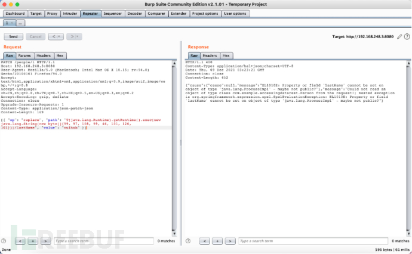This screenshot has width=412, height=254.
Task: Go to previous request search match
Action: coord(20,241)
